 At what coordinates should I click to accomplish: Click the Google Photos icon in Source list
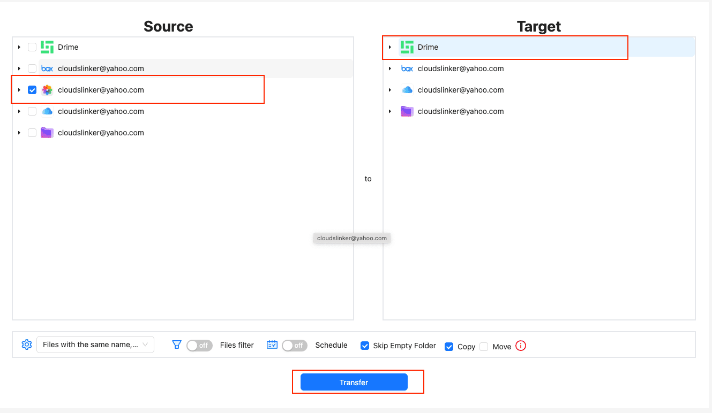(47, 90)
